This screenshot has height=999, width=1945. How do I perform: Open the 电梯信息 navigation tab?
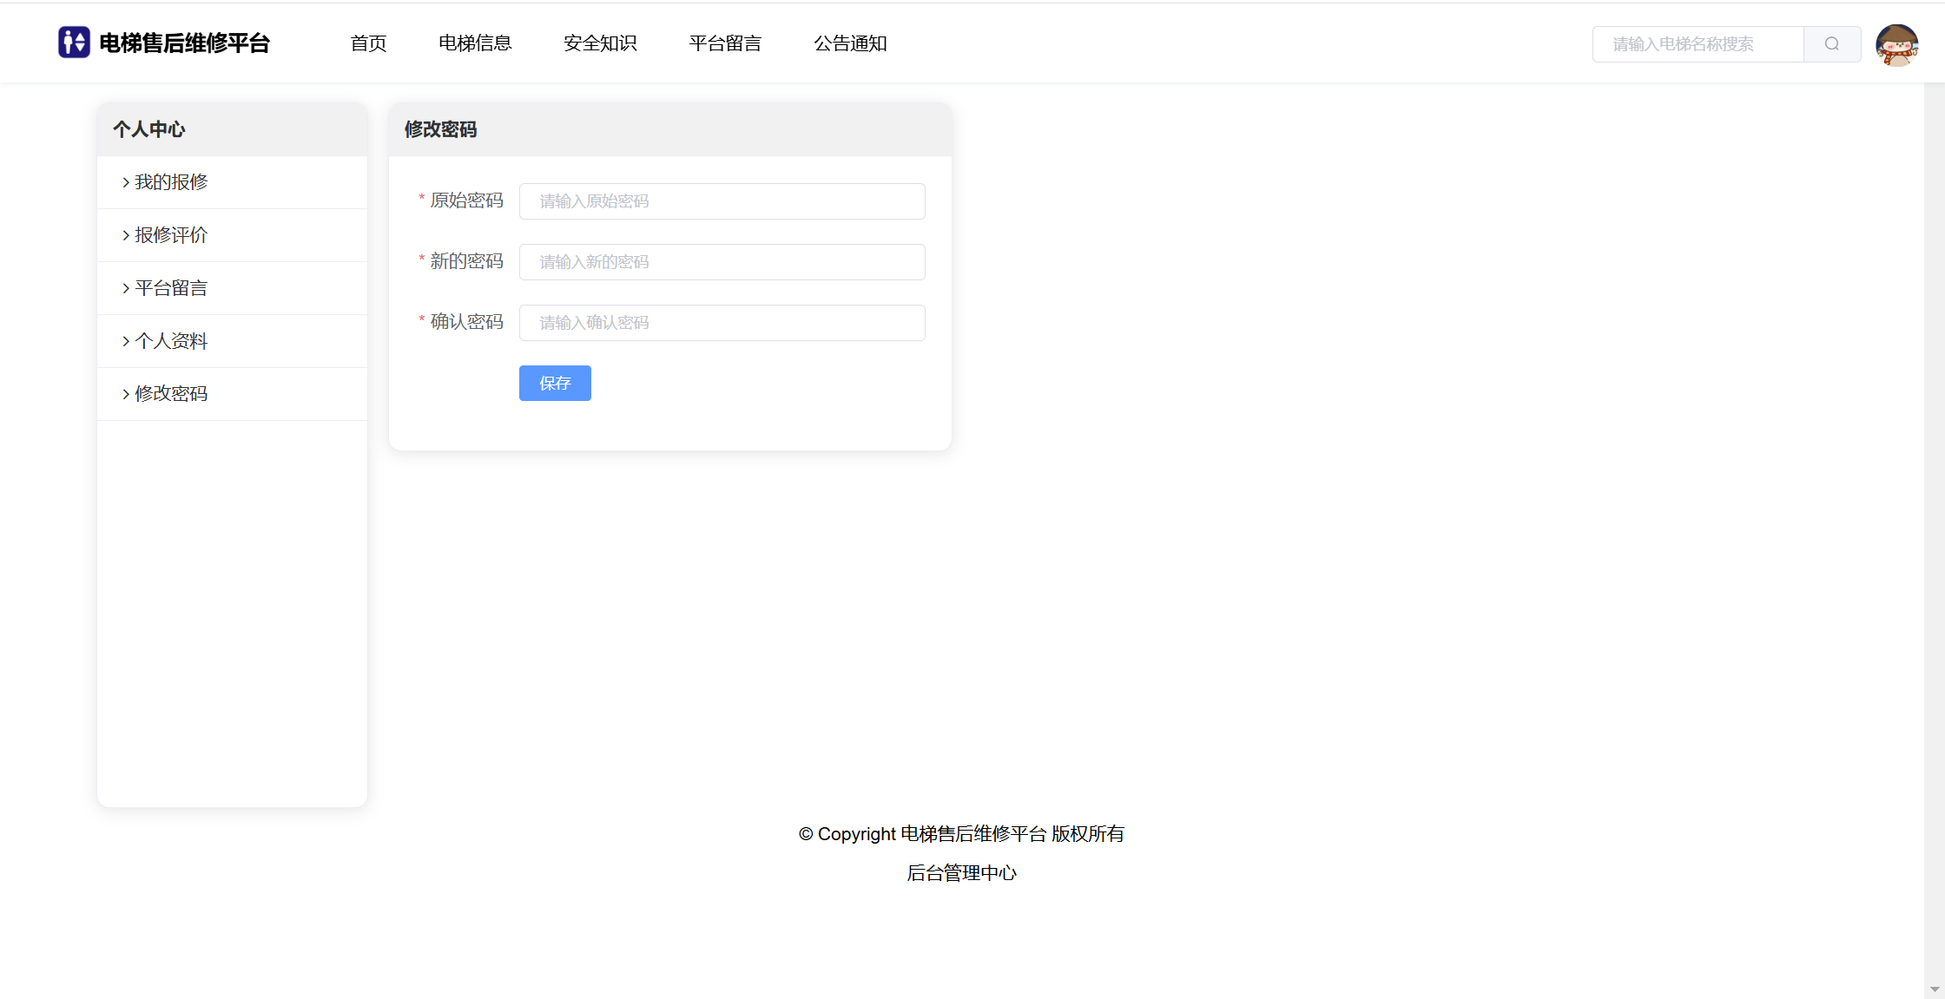[475, 43]
